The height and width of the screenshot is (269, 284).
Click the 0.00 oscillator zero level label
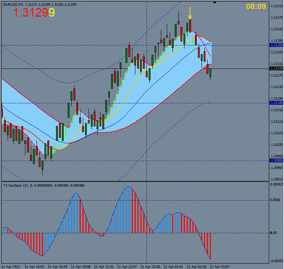tap(273, 233)
